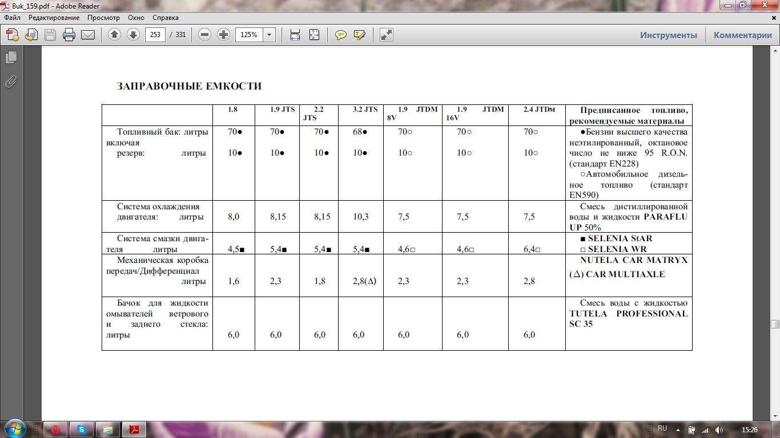Click gearbox value 1,6

coord(234,282)
